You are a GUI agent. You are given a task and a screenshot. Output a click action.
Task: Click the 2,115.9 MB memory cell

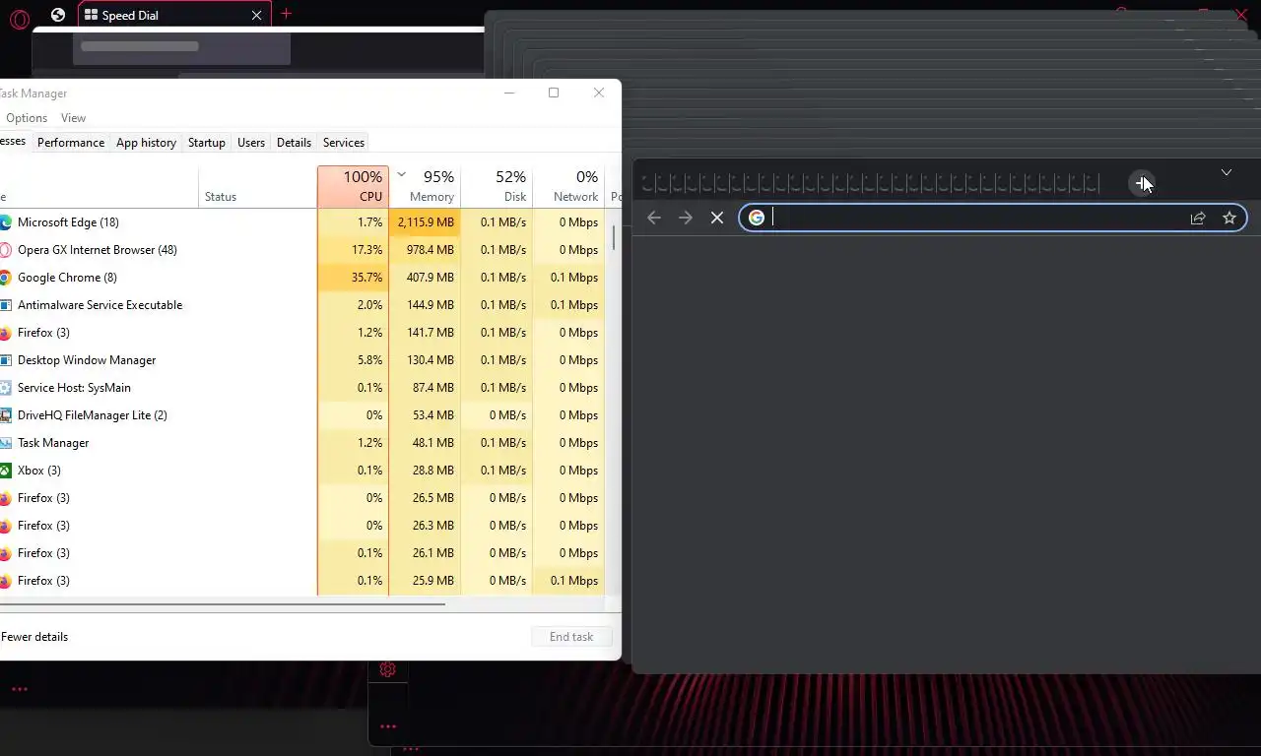tap(425, 222)
